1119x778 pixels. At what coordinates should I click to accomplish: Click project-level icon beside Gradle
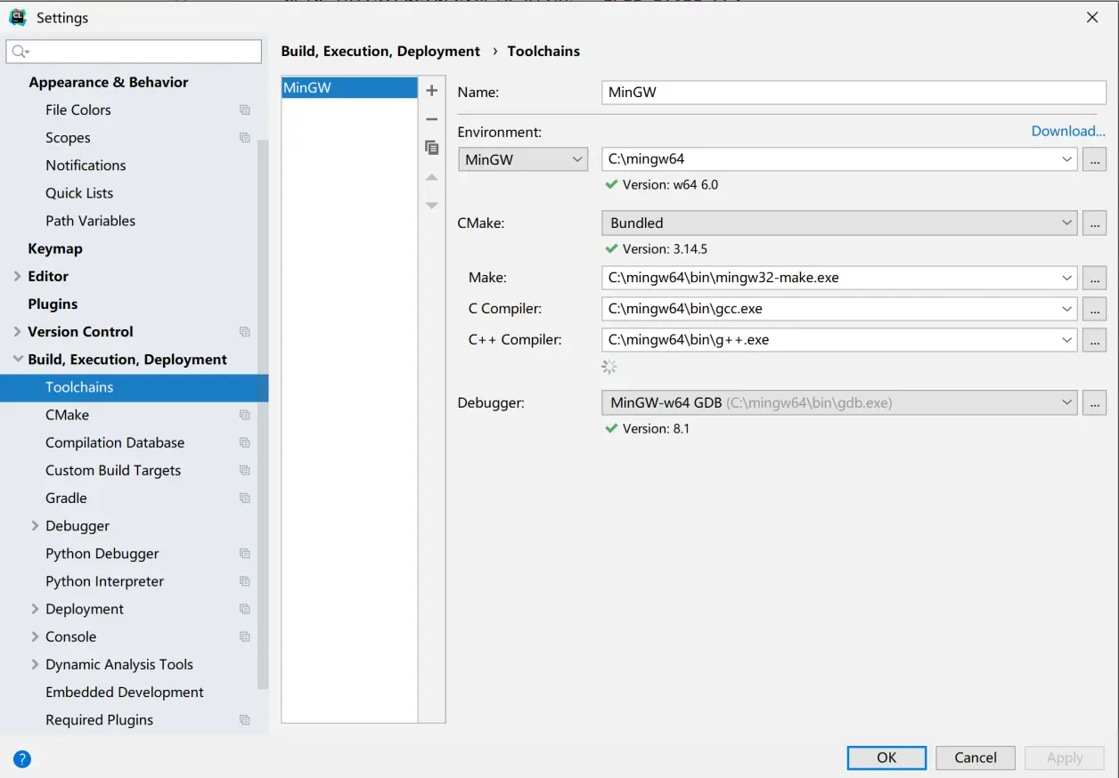[x=245, y=498]
